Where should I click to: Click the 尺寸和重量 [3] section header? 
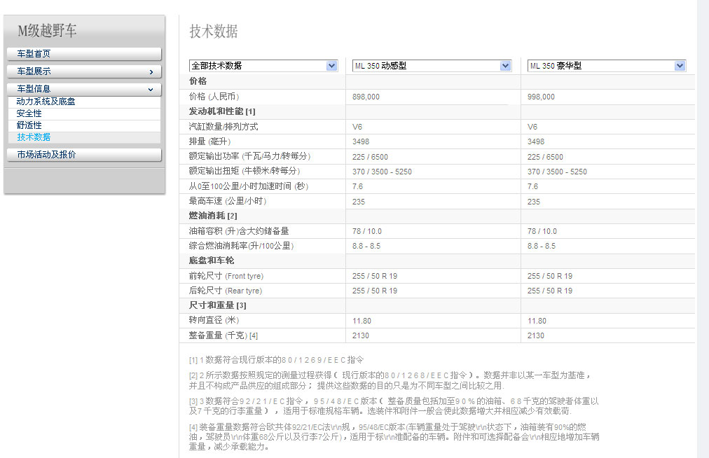[x=217, y=305]
